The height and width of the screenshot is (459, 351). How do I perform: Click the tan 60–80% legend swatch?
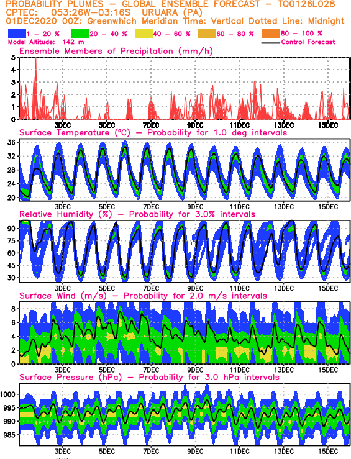(x=207, y=34)
